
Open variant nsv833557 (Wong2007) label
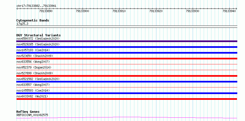click(33, 85)
